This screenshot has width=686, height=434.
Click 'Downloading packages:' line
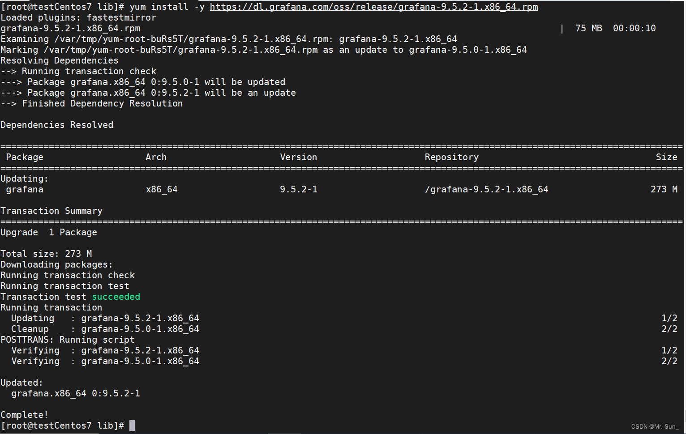coord(57,264)
